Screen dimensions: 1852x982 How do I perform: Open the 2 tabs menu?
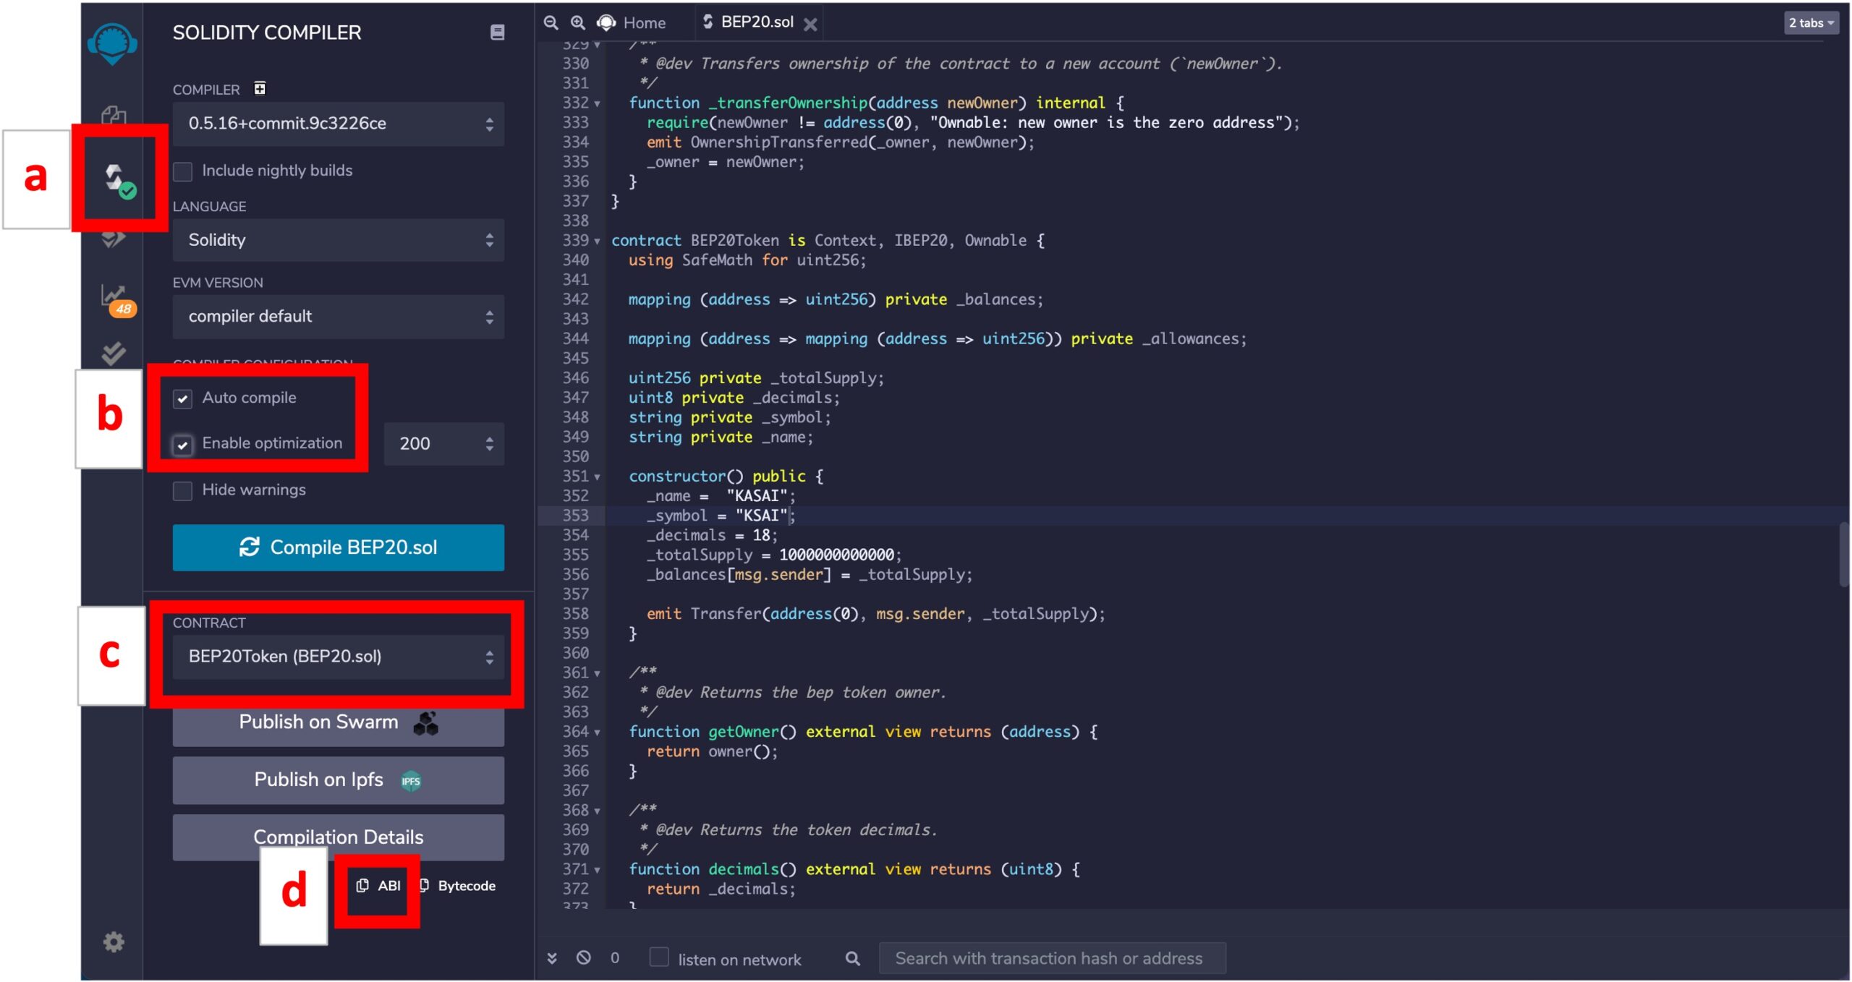pyautogui.click(x=1811, y=22)
